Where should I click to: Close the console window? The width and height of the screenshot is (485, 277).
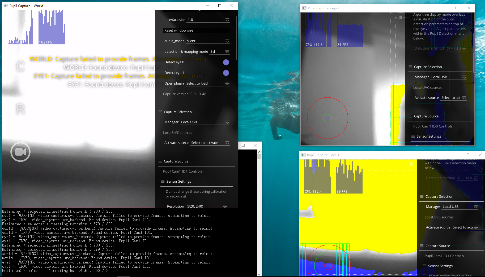click(x=256, y=145)
